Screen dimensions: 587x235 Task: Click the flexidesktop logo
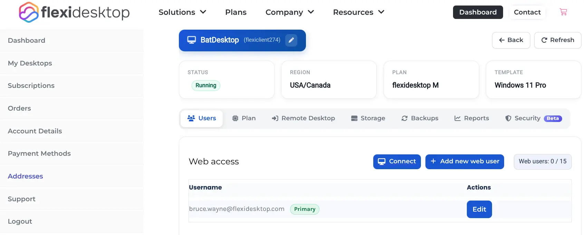[x=74, y=12]
